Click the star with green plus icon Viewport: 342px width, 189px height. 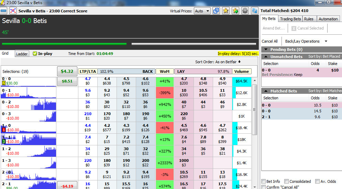click(235, 11)
